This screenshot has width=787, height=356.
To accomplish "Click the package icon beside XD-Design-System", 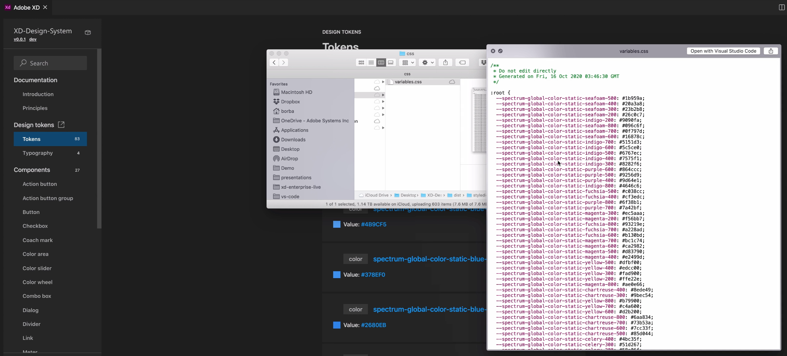I will coord(88,33).
